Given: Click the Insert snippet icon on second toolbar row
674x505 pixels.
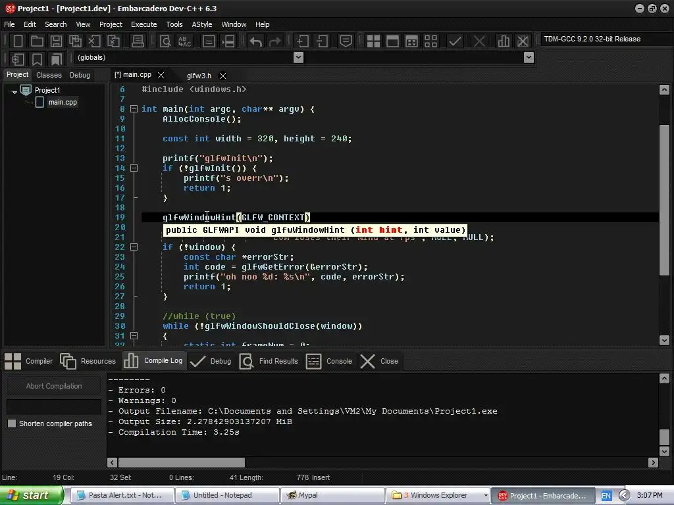Looking at the screenshot, I should 18,59.
